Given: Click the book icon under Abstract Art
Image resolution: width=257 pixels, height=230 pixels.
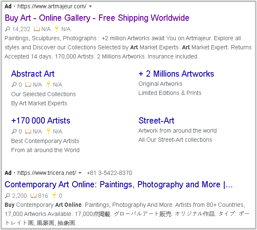Looking at the screenshot, I should pyautogui.click(x=28, y=85).
